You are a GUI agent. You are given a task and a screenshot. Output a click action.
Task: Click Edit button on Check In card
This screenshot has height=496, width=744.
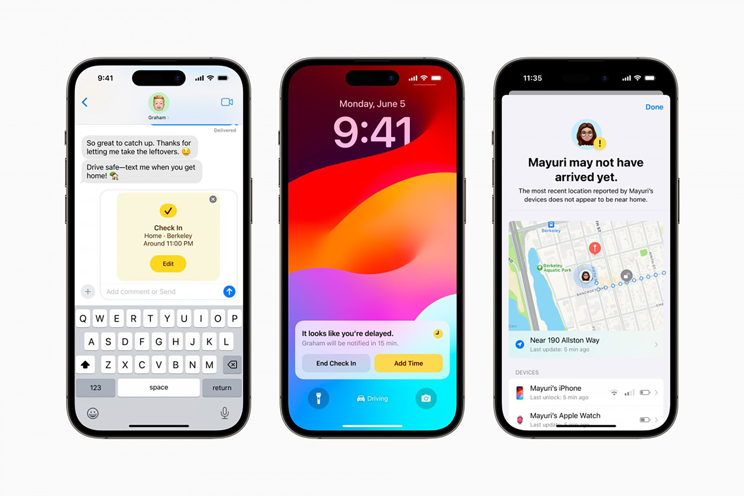point(168,263)
